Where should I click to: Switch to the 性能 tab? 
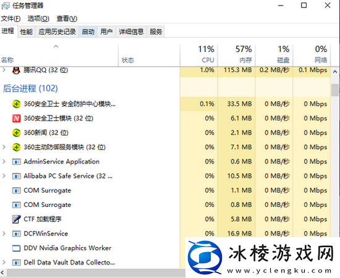26,32
